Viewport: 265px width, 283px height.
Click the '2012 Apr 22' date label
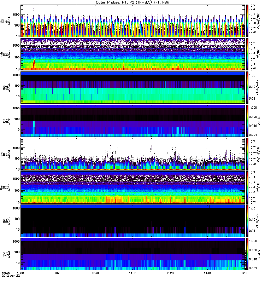click(x=11, y=276)
